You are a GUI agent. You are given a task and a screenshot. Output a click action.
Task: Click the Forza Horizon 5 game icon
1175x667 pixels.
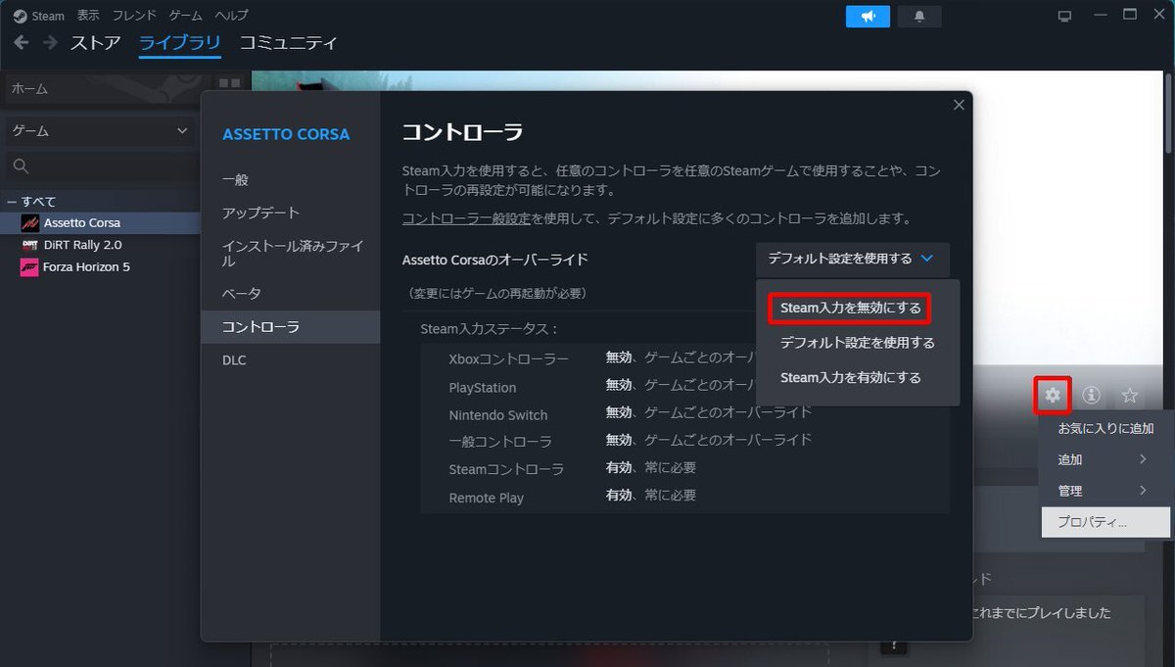click(x=29, y=267)
